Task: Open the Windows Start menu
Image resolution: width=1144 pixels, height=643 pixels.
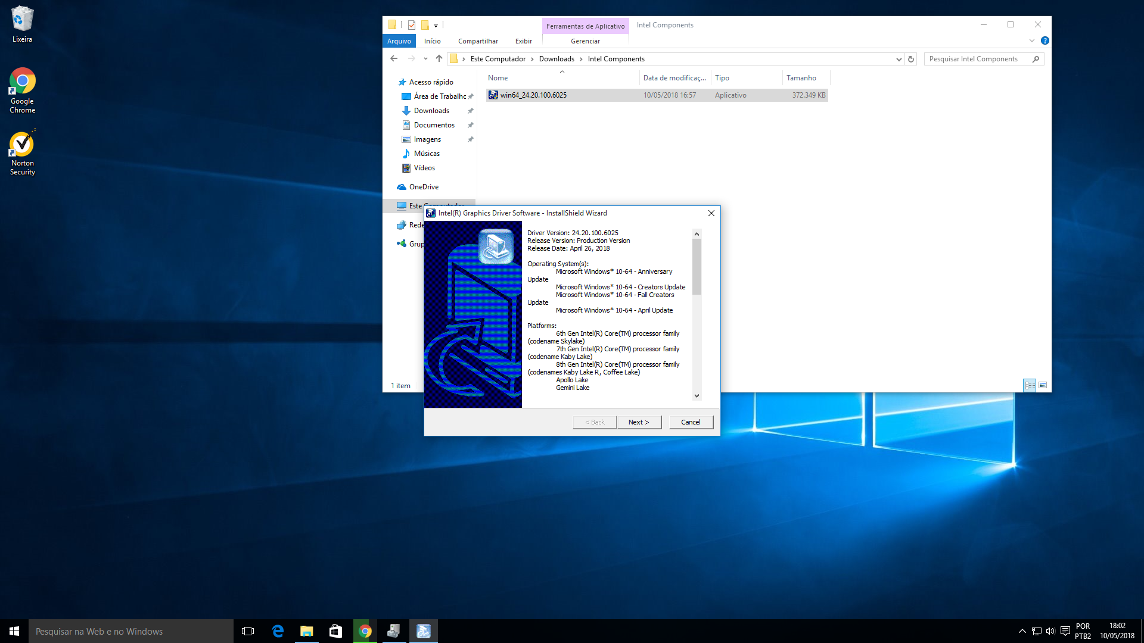Action: pos(14,631)
